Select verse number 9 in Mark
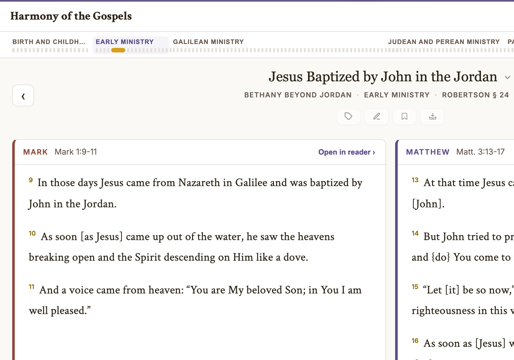The height and width of the screenshot is (360, 514). pos(31,180)
